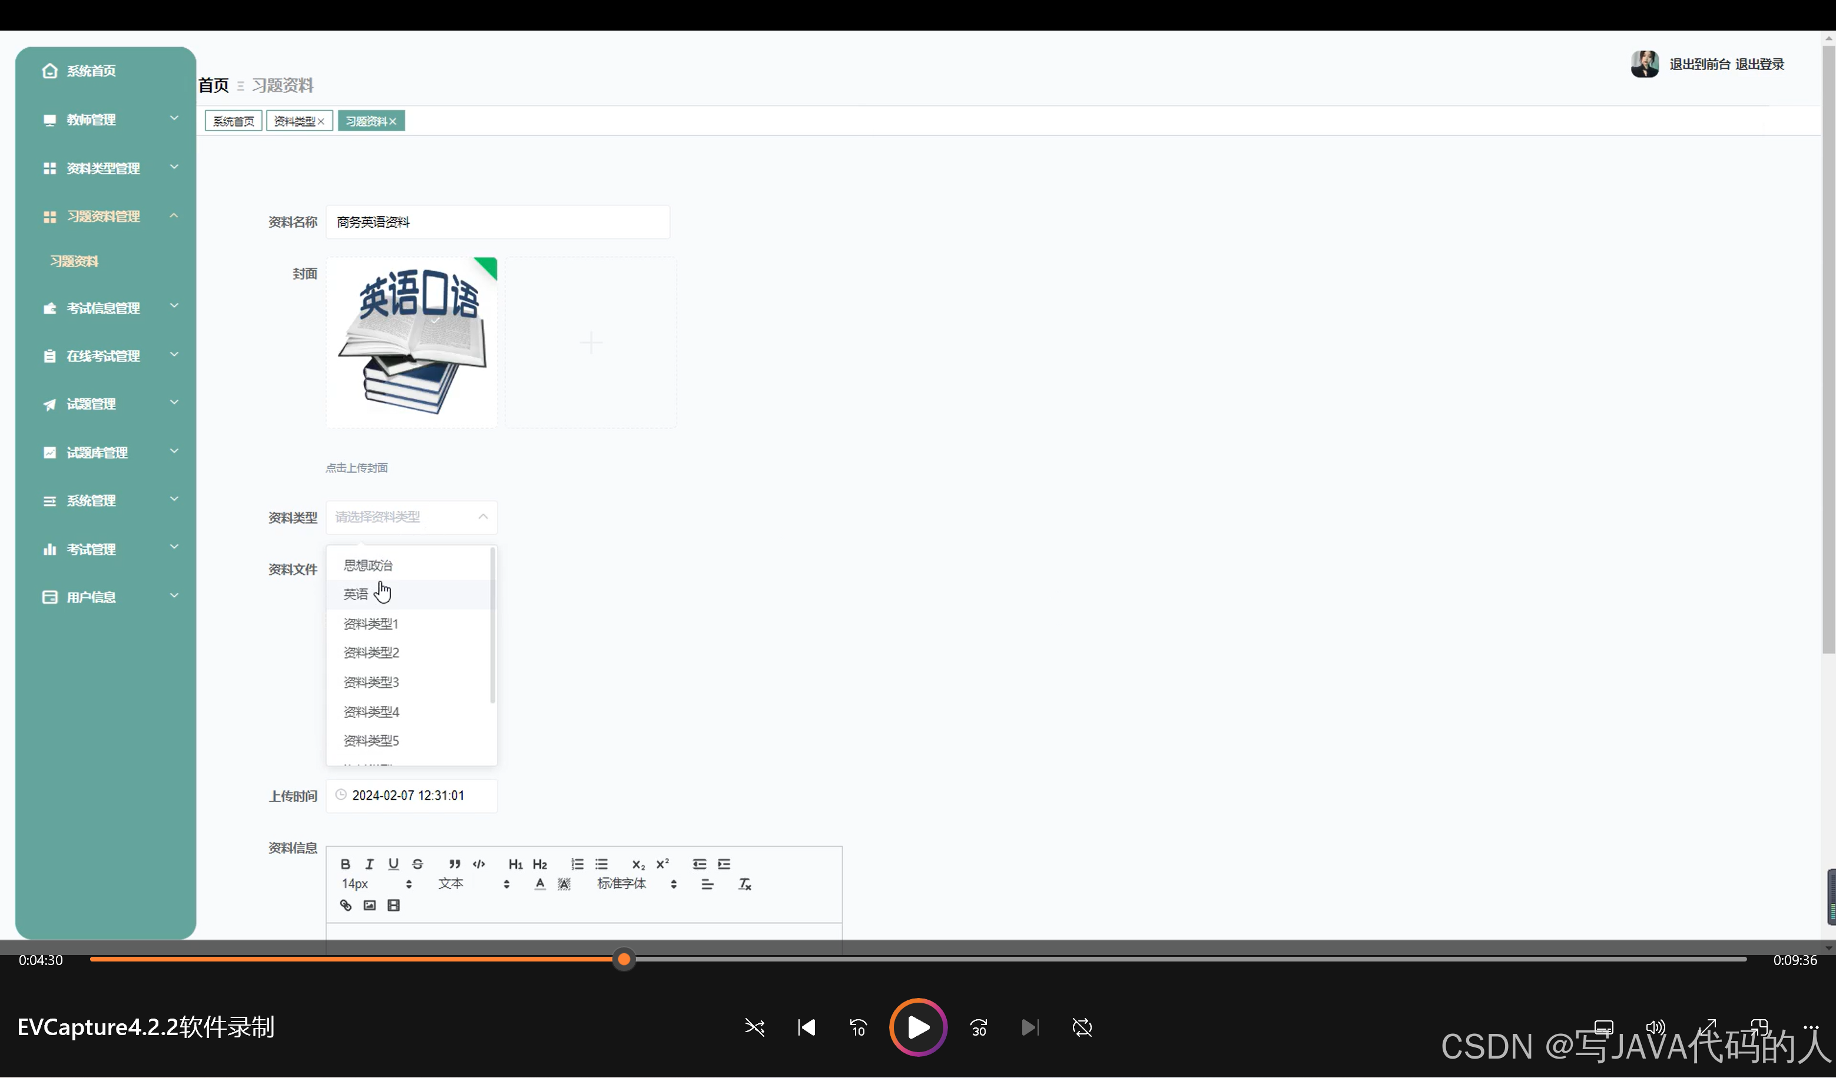The image size is (1836, 1078).
Task: Insert a hyperlink in the editor
Action: [345, 906]
